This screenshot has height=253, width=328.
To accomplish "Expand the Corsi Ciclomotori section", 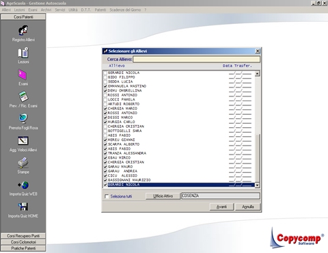I will 23,242.
